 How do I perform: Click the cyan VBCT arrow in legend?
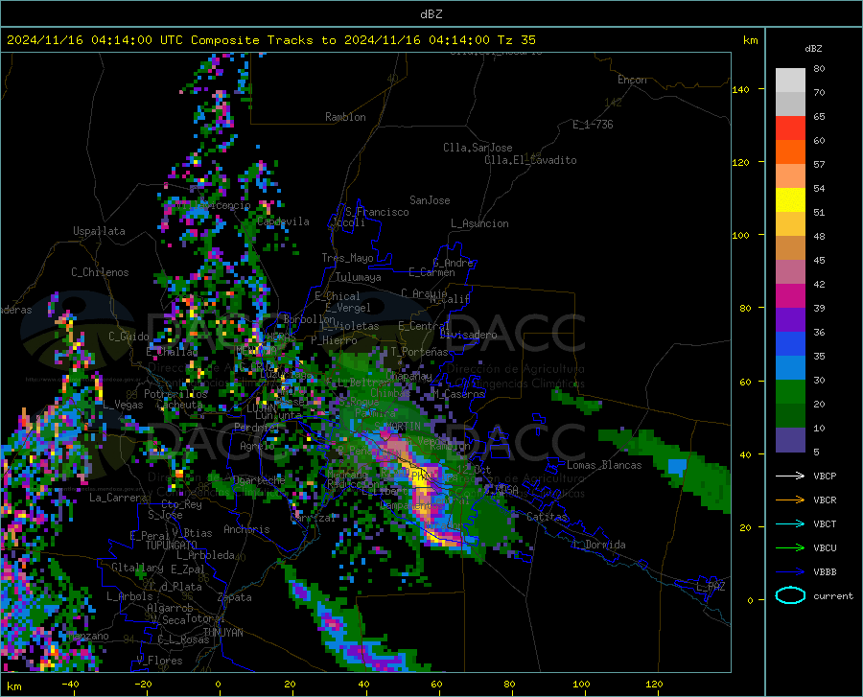pos(790,523)
